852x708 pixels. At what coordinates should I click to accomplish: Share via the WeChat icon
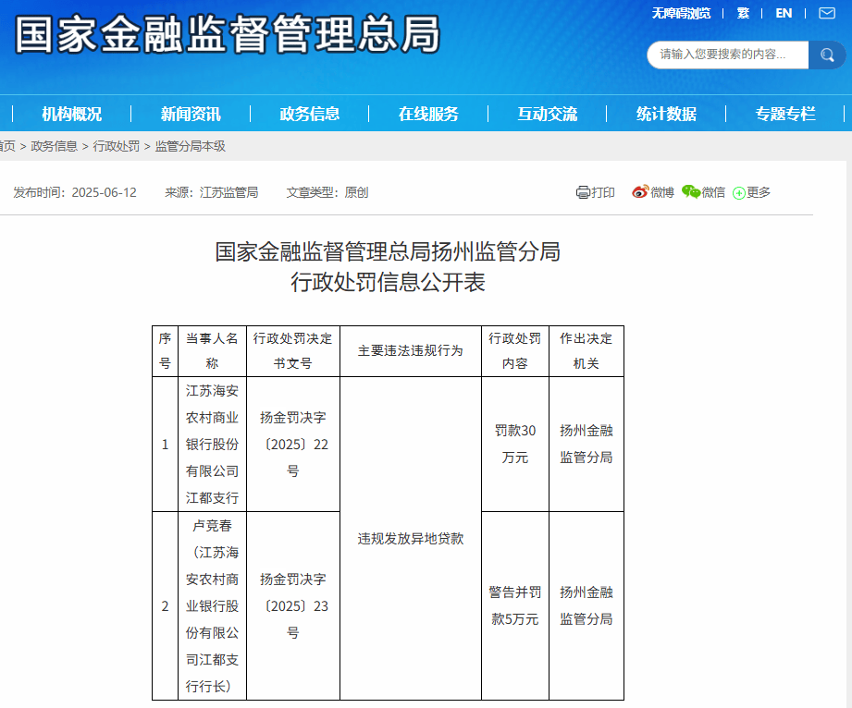click(x=691, y=191)
